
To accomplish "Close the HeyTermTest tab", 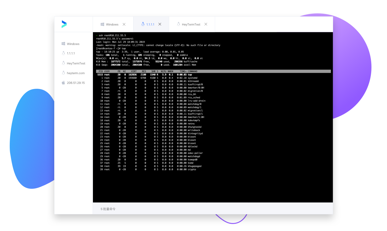I will click(x=206, y=24).
